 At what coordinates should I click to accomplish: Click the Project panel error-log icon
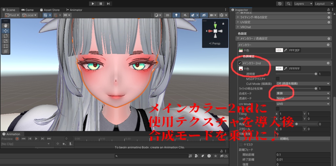click(x=209, y=156)
